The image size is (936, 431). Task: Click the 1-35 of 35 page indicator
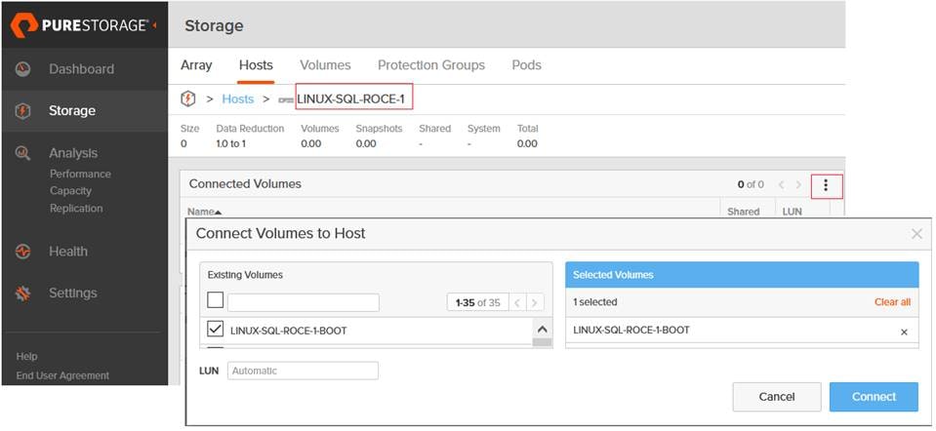pyautogui.click(x=477, y=303)
